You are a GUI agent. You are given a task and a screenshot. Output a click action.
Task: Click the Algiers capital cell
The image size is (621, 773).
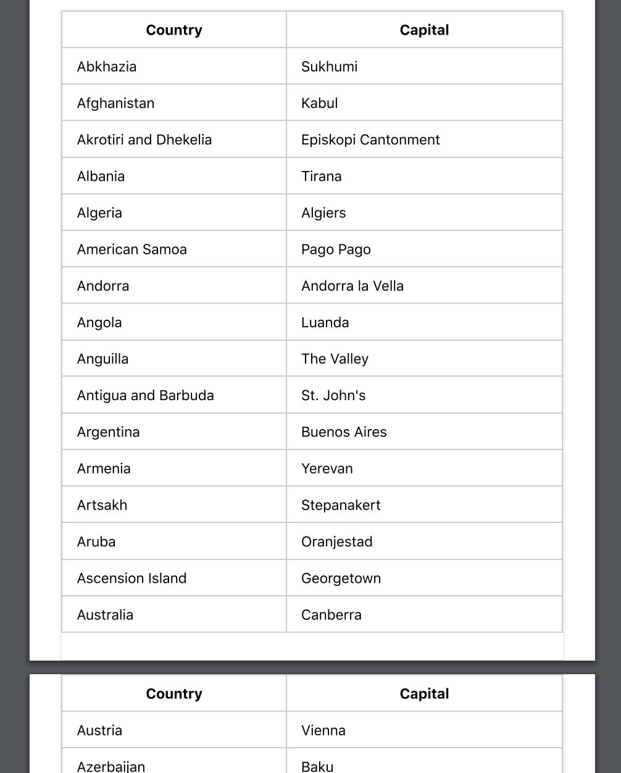pos(323,213)
